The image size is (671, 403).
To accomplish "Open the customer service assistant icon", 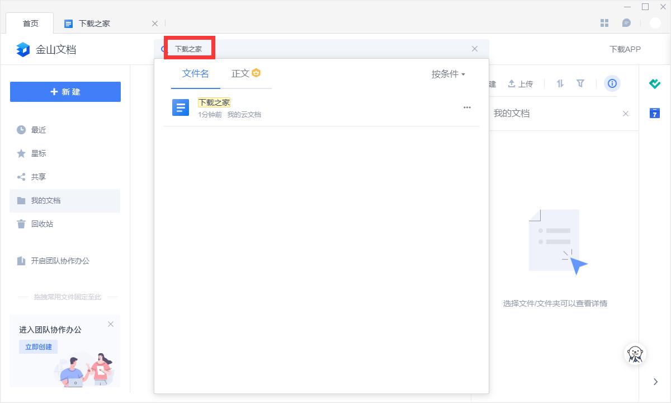I will [x=635, y=353].
